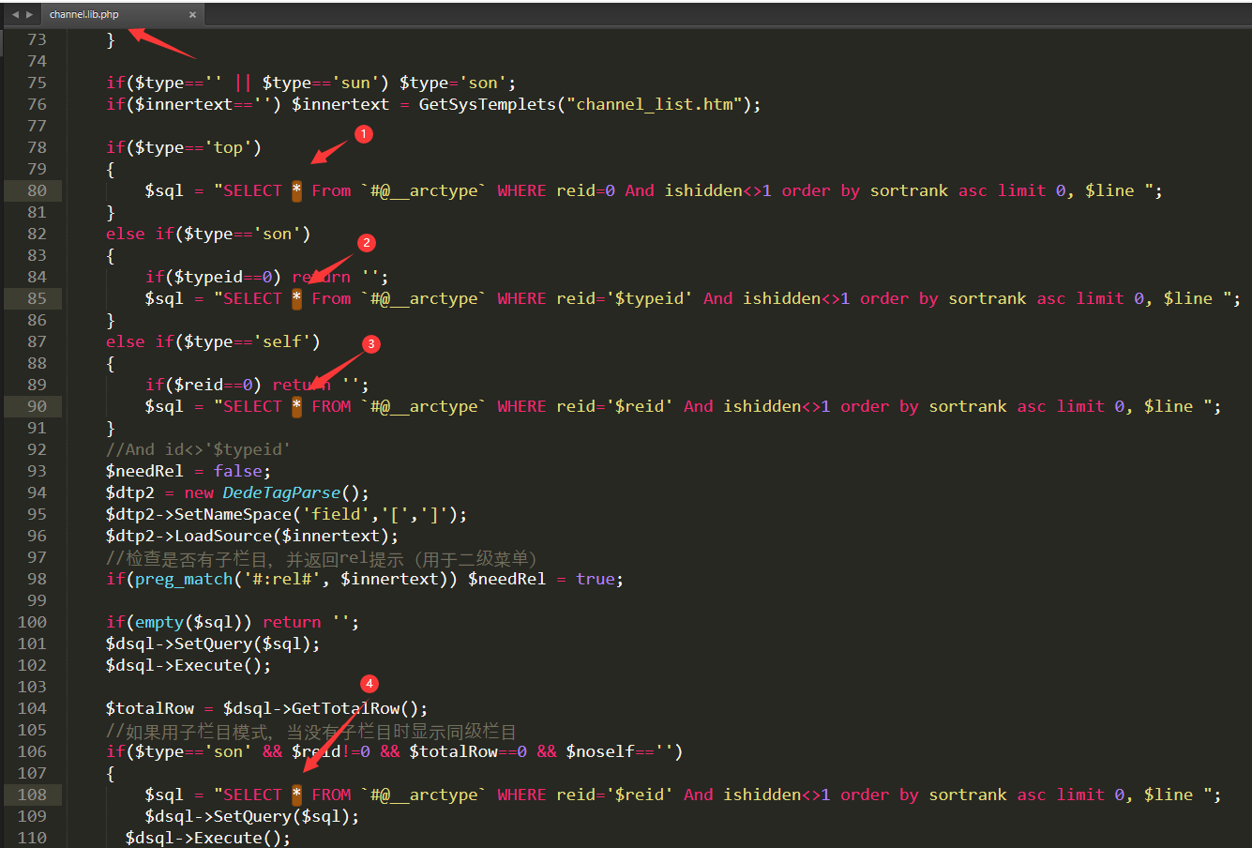Click the left tab-scroll arrow
1252x848 pixels.
pyautogui.click(x=15, y=14)
